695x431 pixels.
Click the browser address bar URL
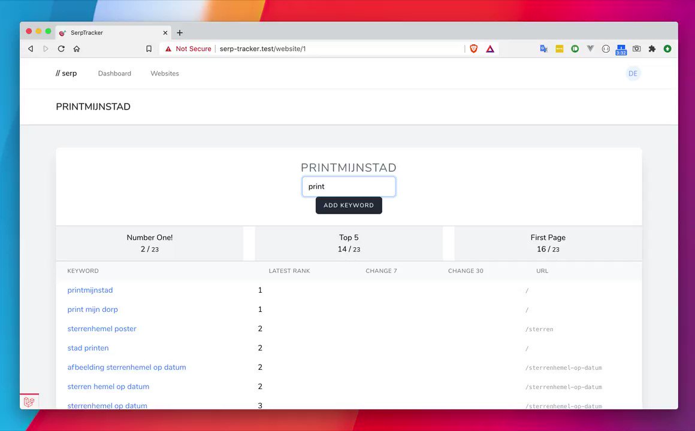tap(262, 48)
